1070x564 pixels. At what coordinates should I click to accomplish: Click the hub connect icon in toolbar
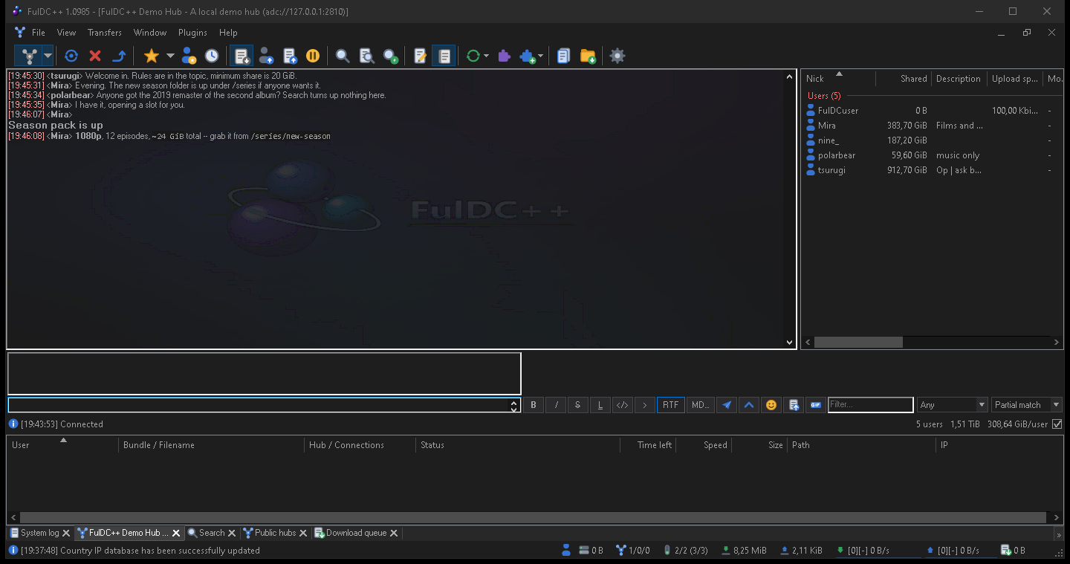click(29, 56)
